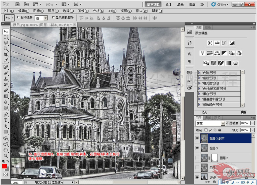This screenshot has height=185, width=257.
Task: Select the Spot Healing Brush tool
Action: (x=6, y=67)
